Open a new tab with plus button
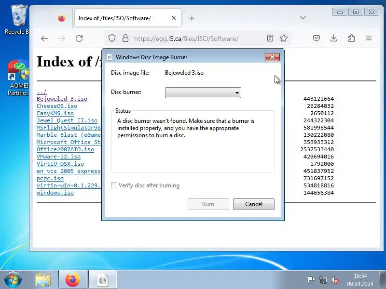 [x=192, y=18]
